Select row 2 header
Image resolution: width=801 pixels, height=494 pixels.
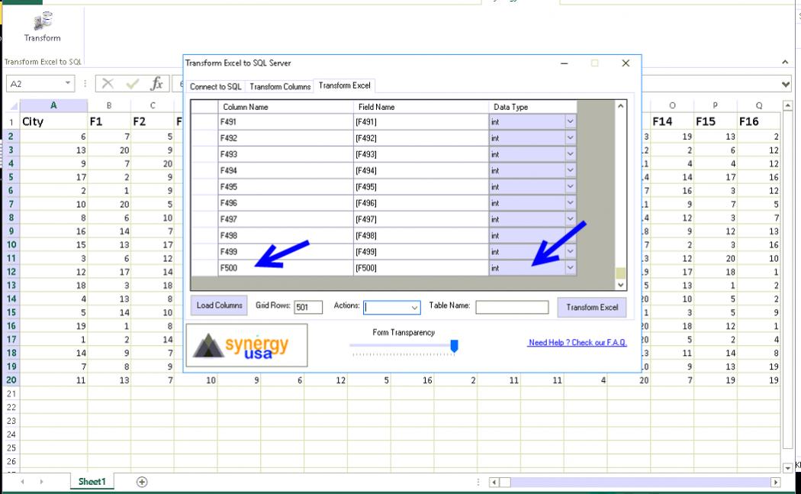click(11, 137)
